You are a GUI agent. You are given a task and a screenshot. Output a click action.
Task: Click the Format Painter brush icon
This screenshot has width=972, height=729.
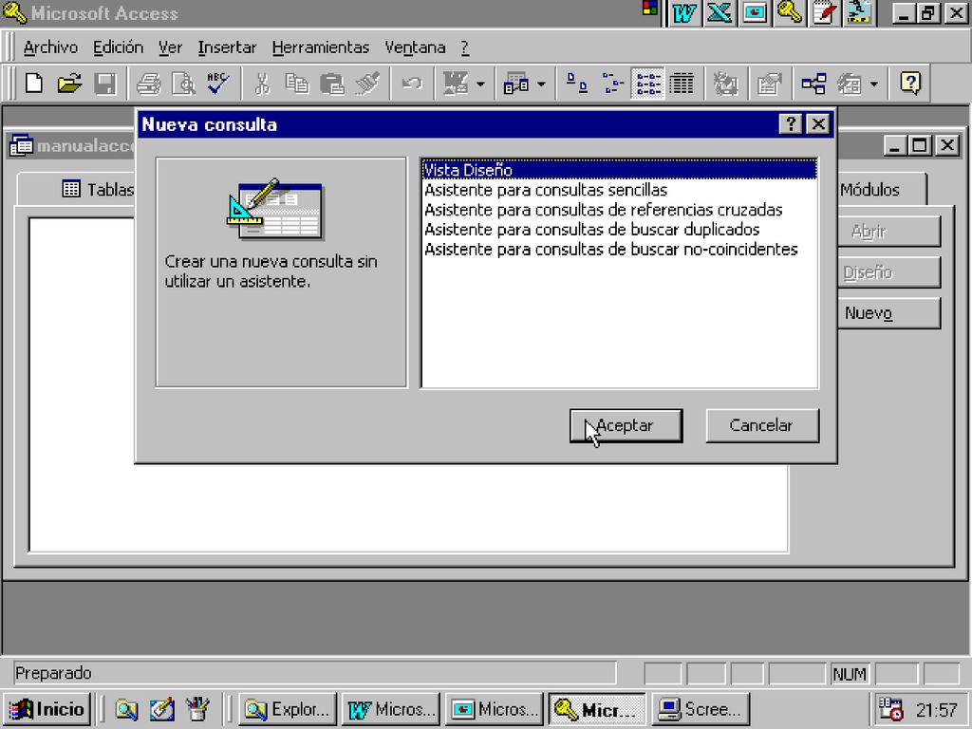coord(367,84)
